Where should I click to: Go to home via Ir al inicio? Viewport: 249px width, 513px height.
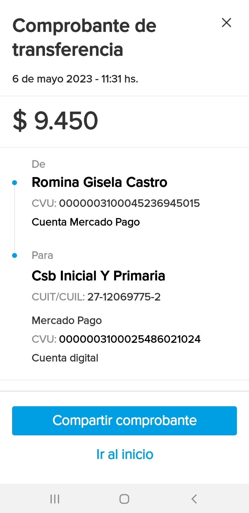point(124,454)
